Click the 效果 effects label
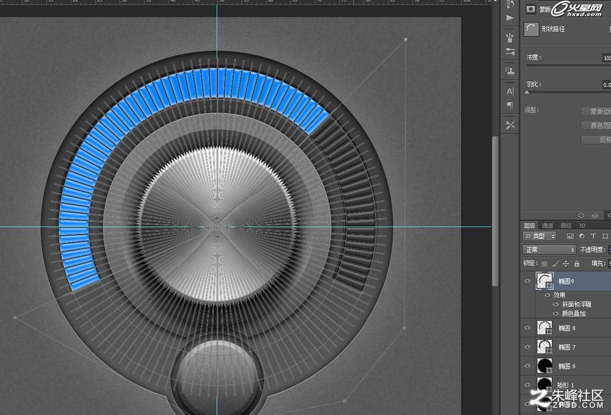This screenshot has height=415, width=611. pyautogui.click(x=559, y=295)
